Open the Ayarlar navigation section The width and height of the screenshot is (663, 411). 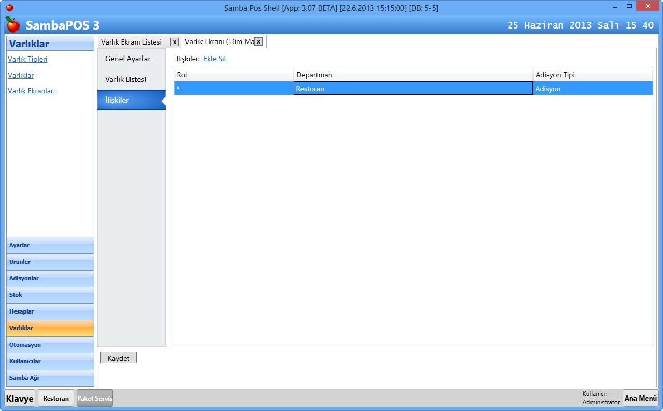click(x=50, y=245)
